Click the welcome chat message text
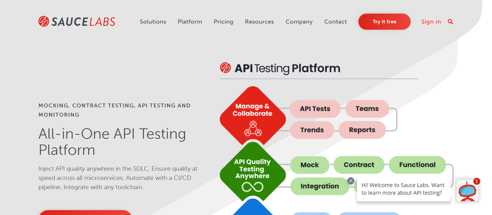This screenshot has height=215, width=492. pos(403,189)
